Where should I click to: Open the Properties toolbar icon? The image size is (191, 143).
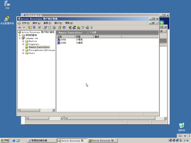coord(45,27)
